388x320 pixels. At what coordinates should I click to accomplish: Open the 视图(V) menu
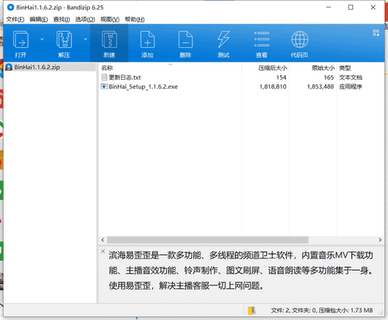coord(110,20)
